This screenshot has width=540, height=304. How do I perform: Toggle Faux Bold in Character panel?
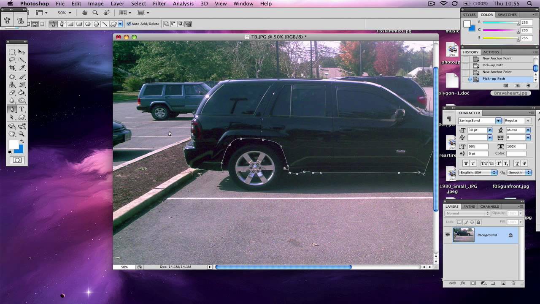[466, 163]
